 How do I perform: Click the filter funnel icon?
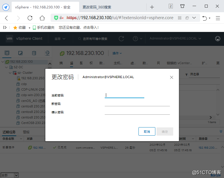coord(186,75)
